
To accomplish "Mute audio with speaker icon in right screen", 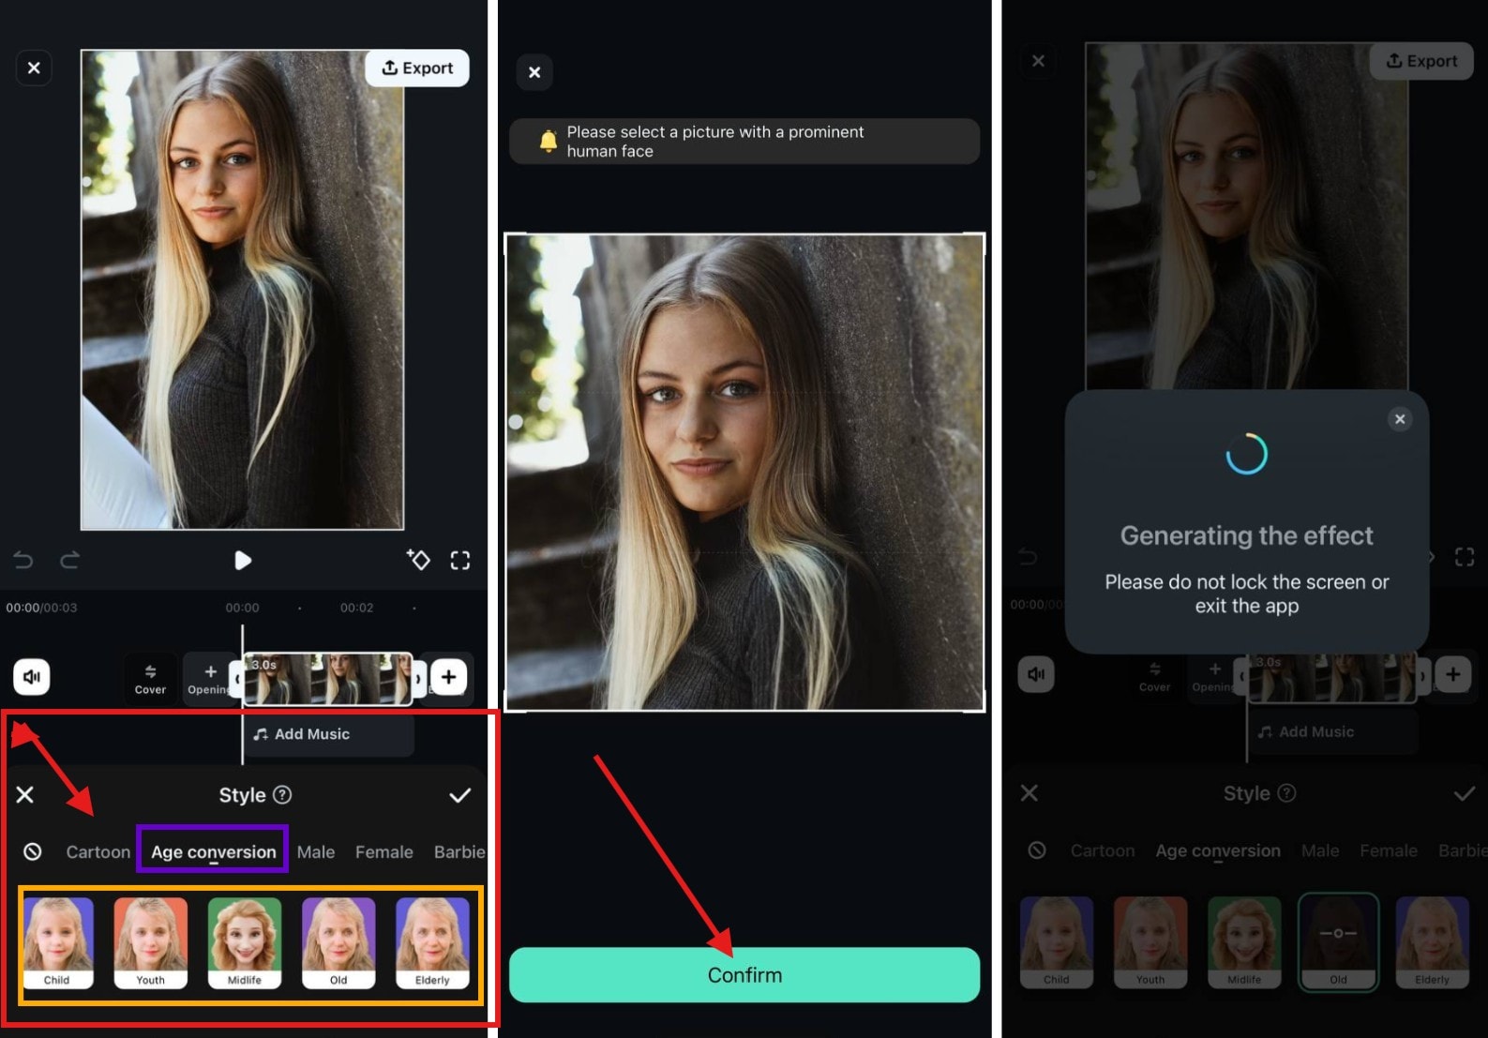I will (1036, 673).
